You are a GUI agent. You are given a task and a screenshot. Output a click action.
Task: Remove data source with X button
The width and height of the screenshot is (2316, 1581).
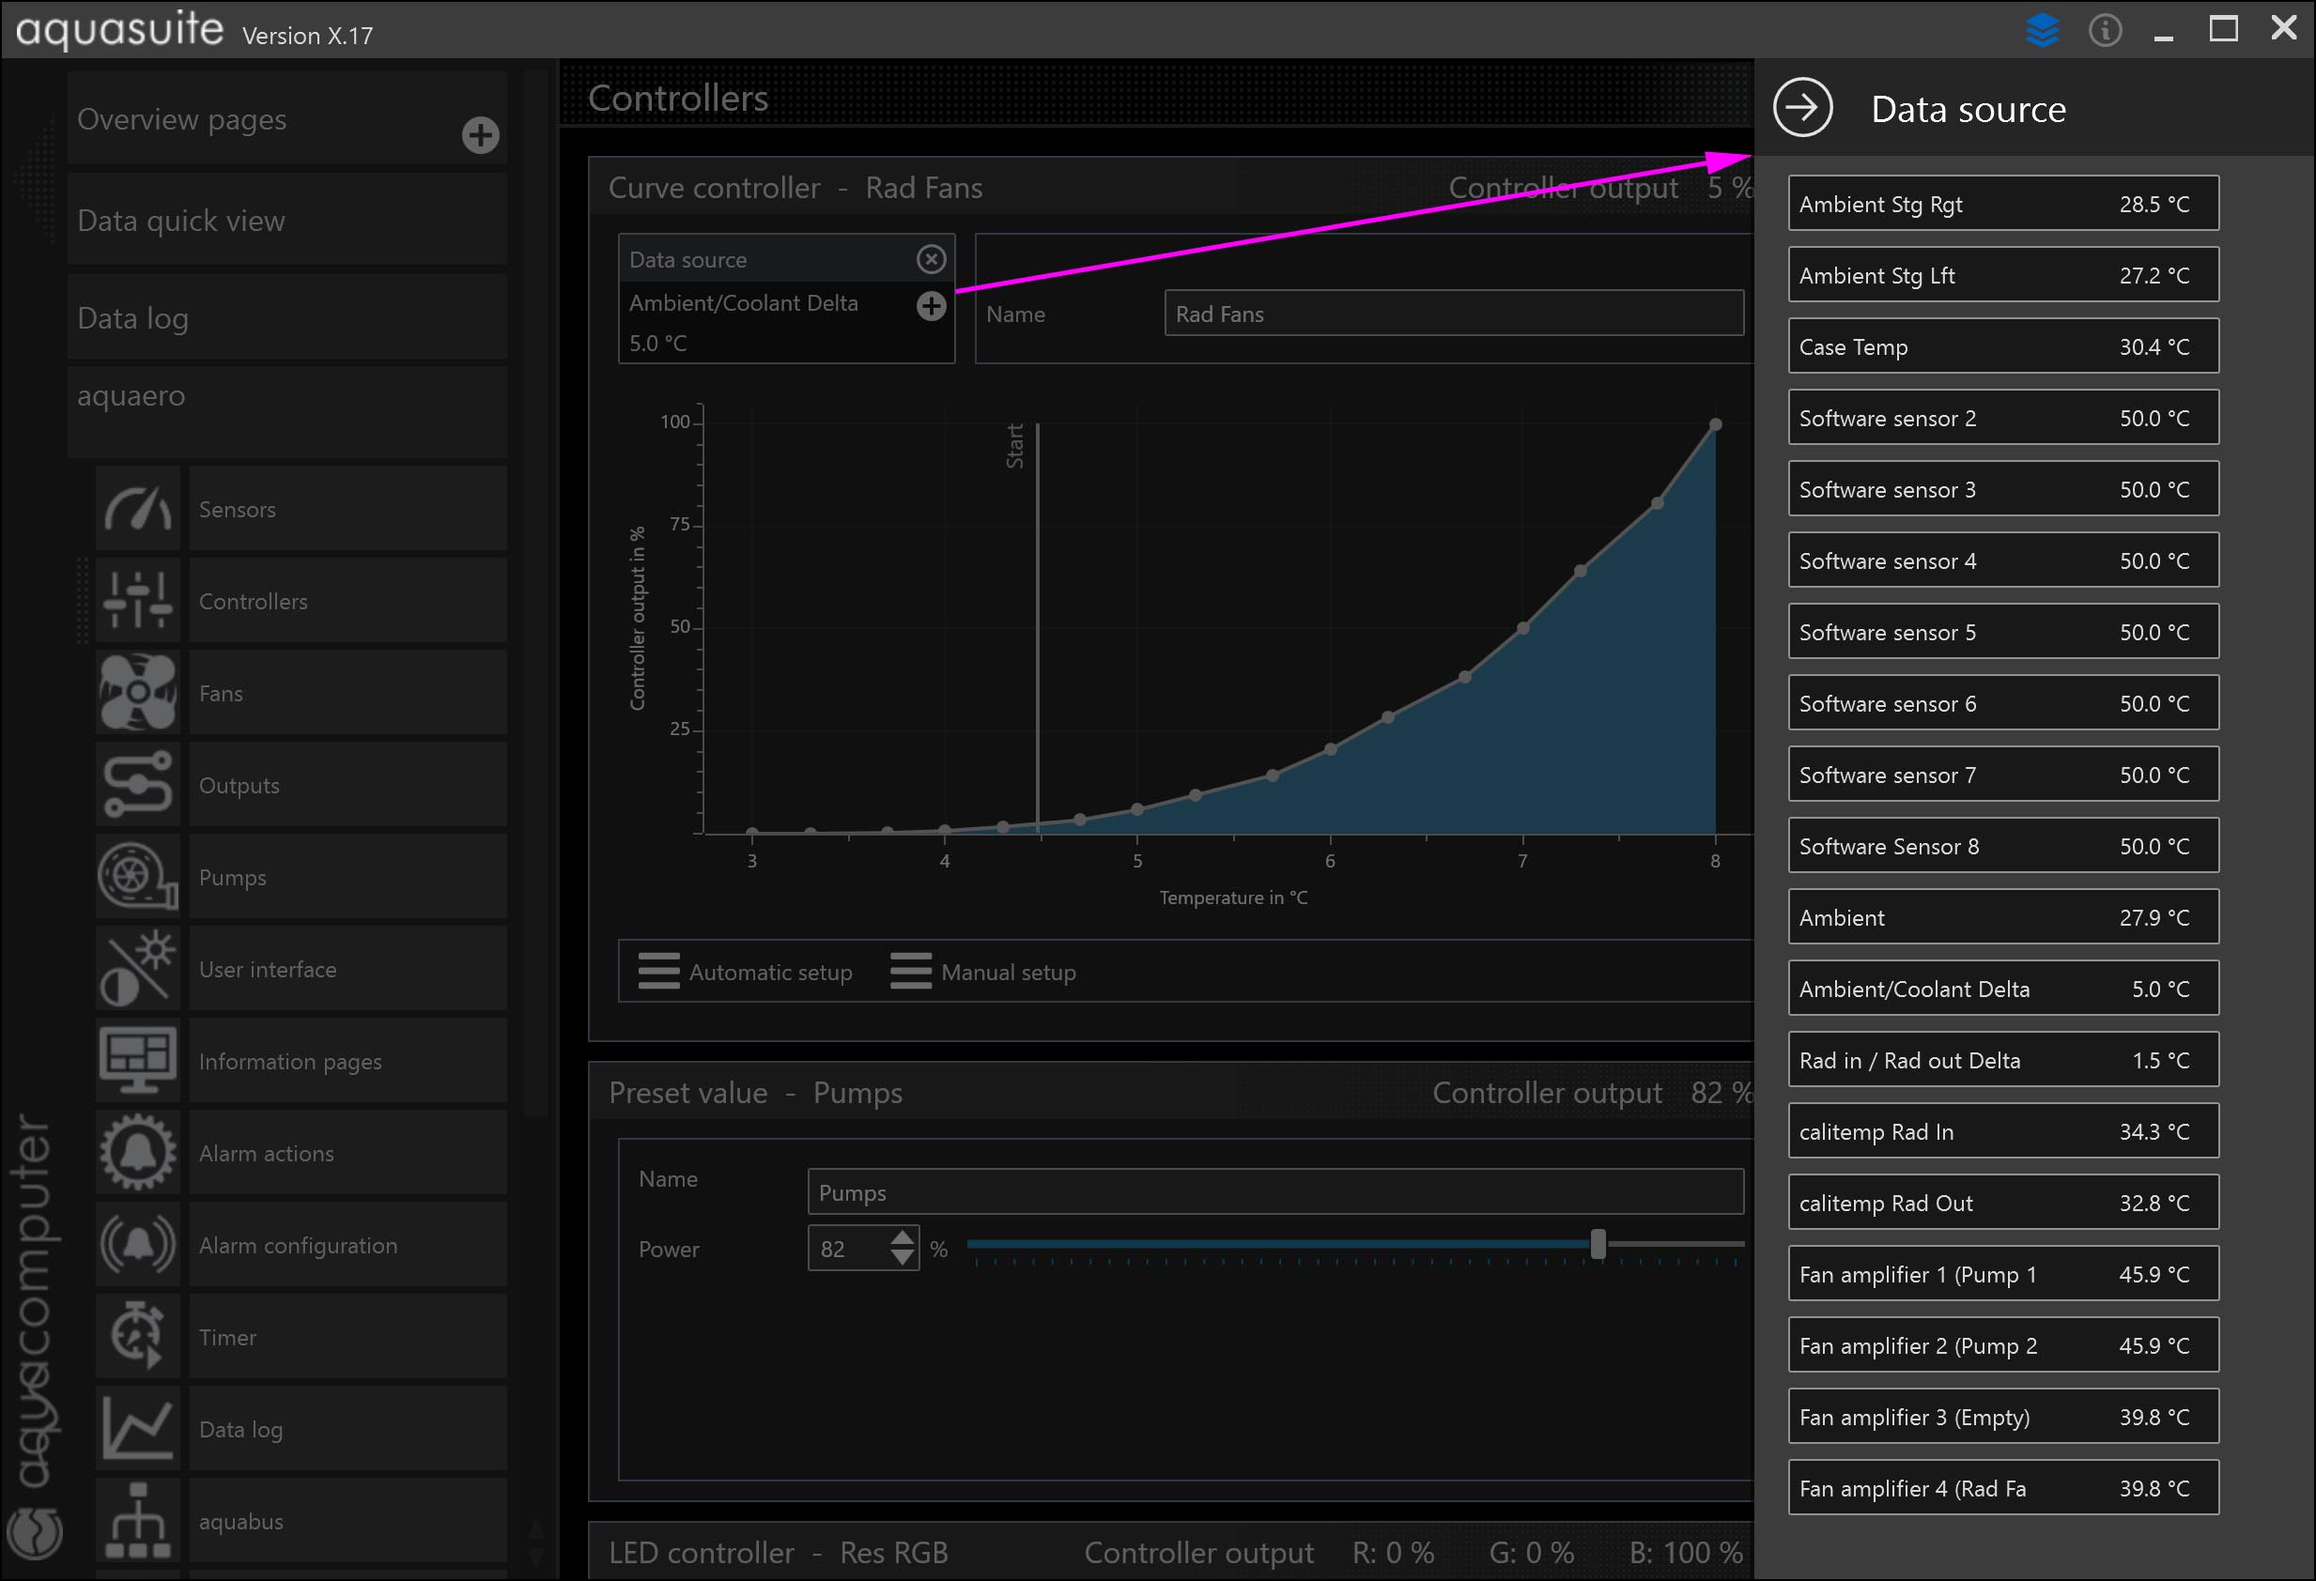pos(931,260)
